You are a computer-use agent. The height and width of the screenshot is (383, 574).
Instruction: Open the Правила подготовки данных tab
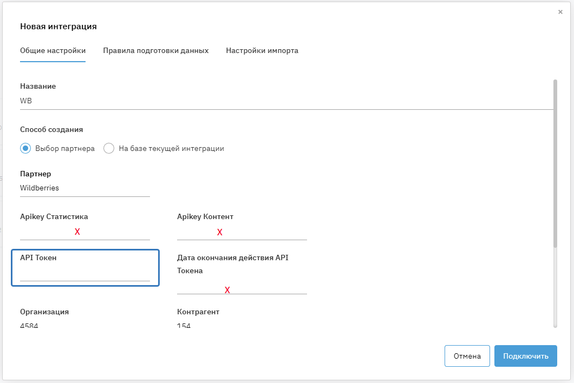(x=156, y=50)
